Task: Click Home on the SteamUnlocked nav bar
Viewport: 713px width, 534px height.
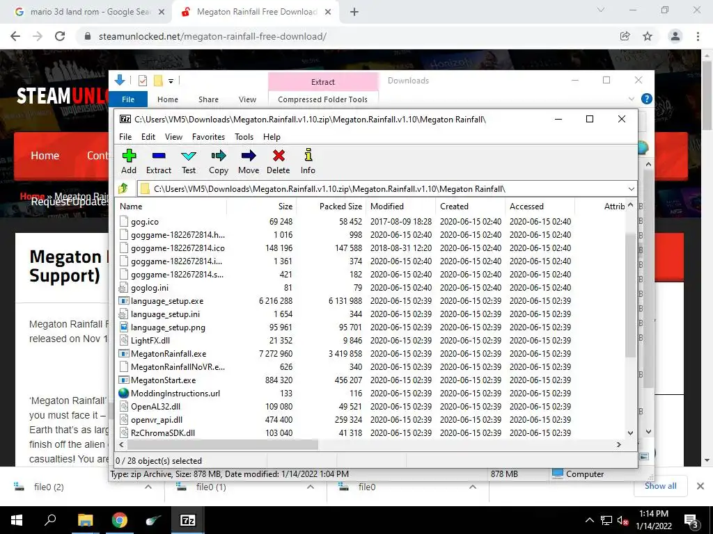Action: click(x=45, y=156)
